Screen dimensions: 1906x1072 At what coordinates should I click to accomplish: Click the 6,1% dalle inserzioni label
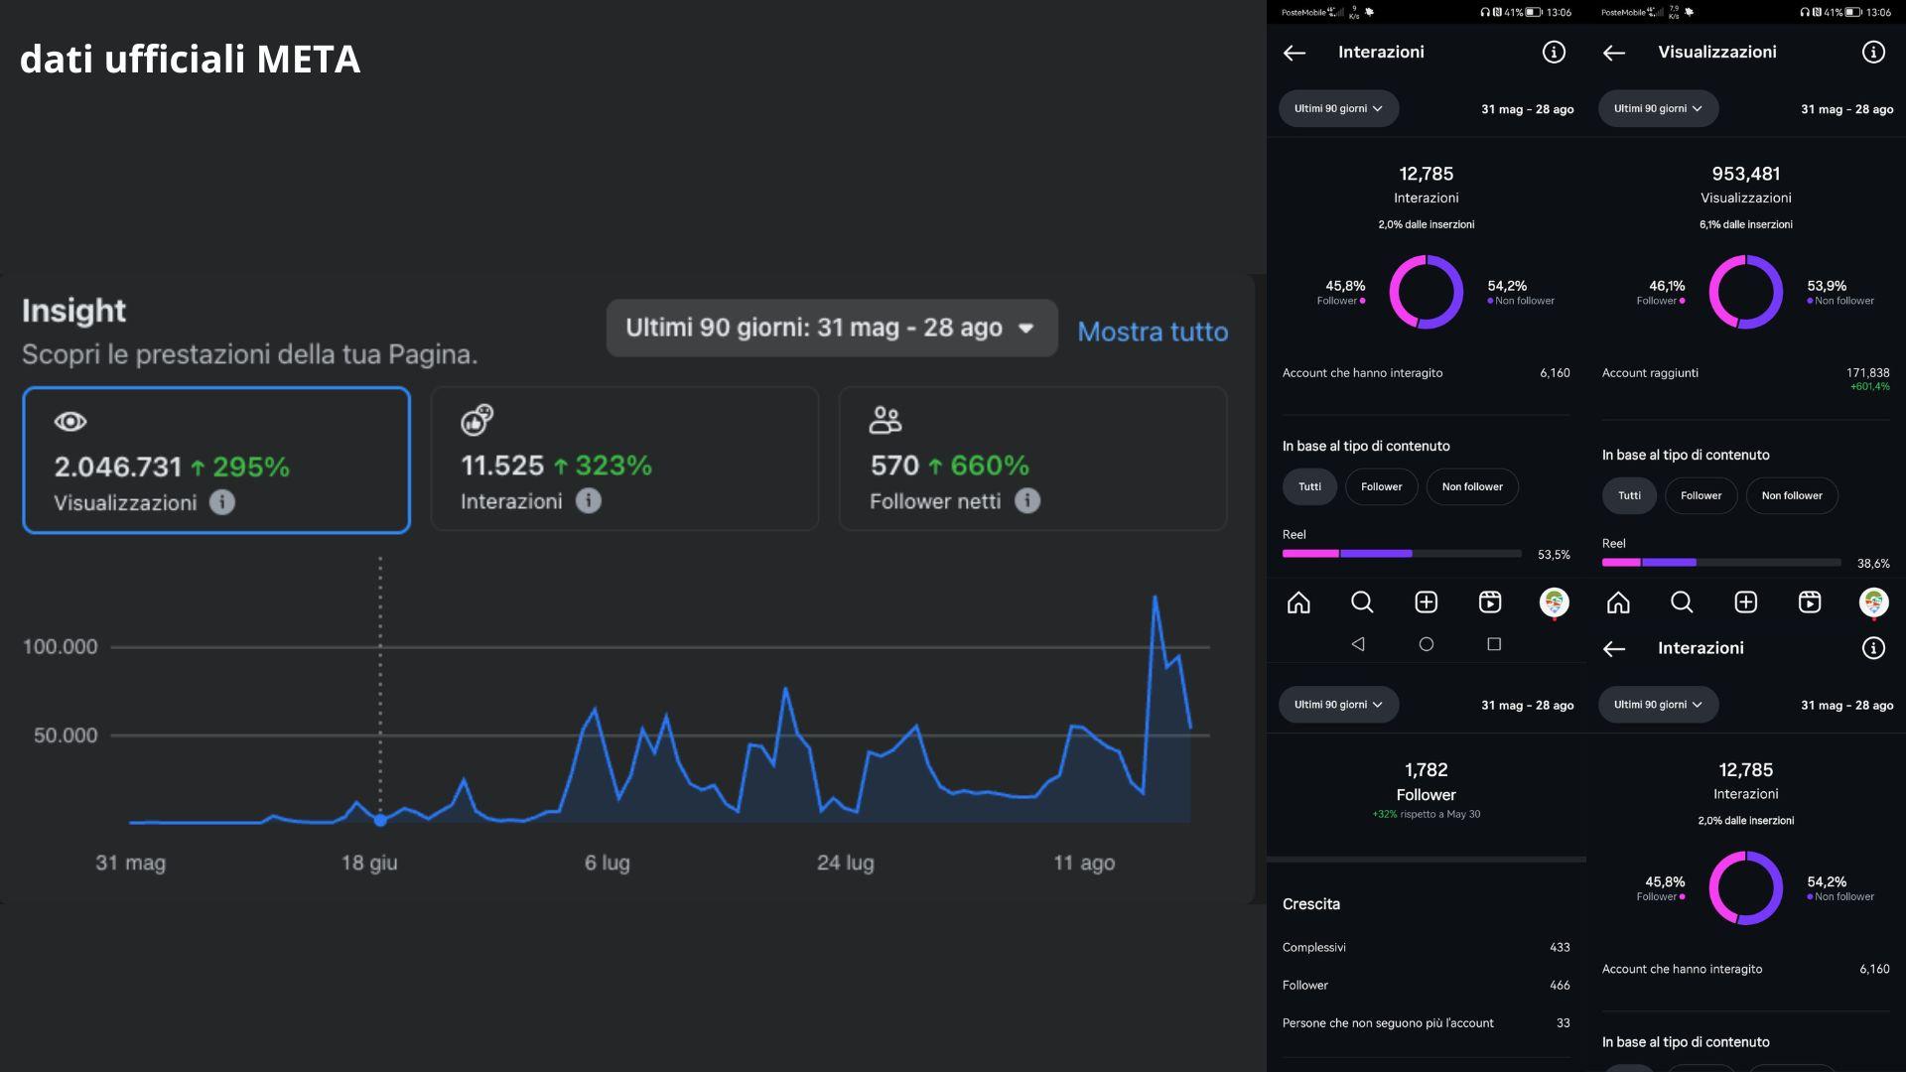(x=1746, y=225)
